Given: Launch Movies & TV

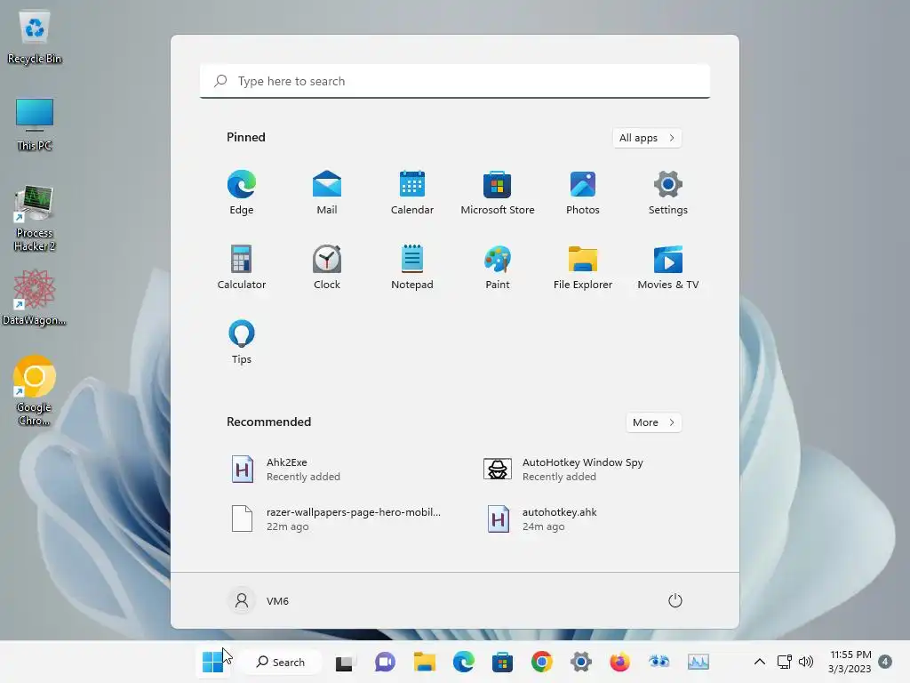Looking at the screenshot, I should click(x=668, y=267).
